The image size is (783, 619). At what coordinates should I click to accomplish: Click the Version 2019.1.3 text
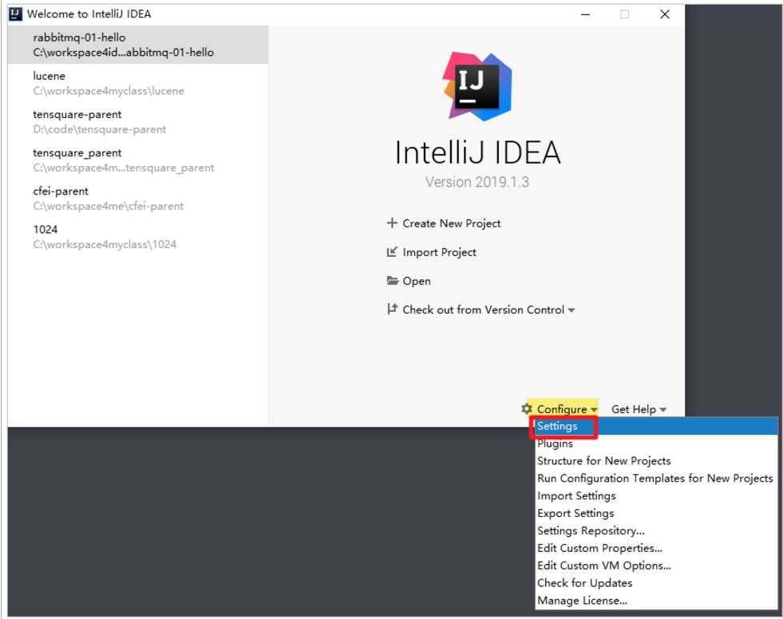(x=477, y=182)
